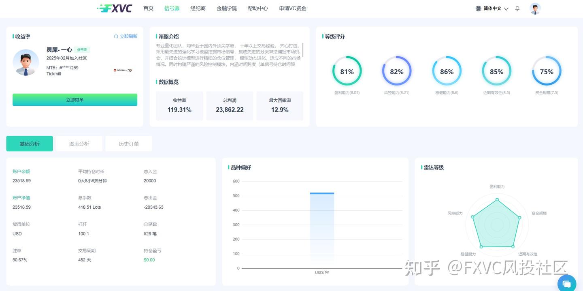The image size is (583, 291).
Task: Switch to the 历史订单 tab
Action: (128, 143)
